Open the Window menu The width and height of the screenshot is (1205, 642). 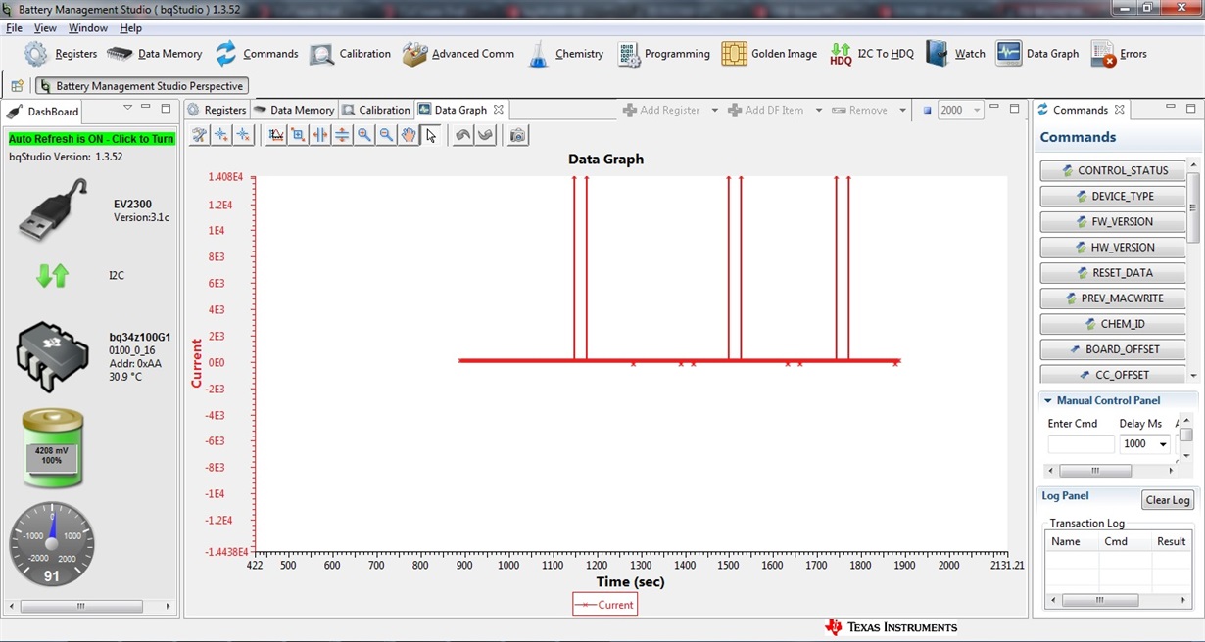tap(88, 28)
